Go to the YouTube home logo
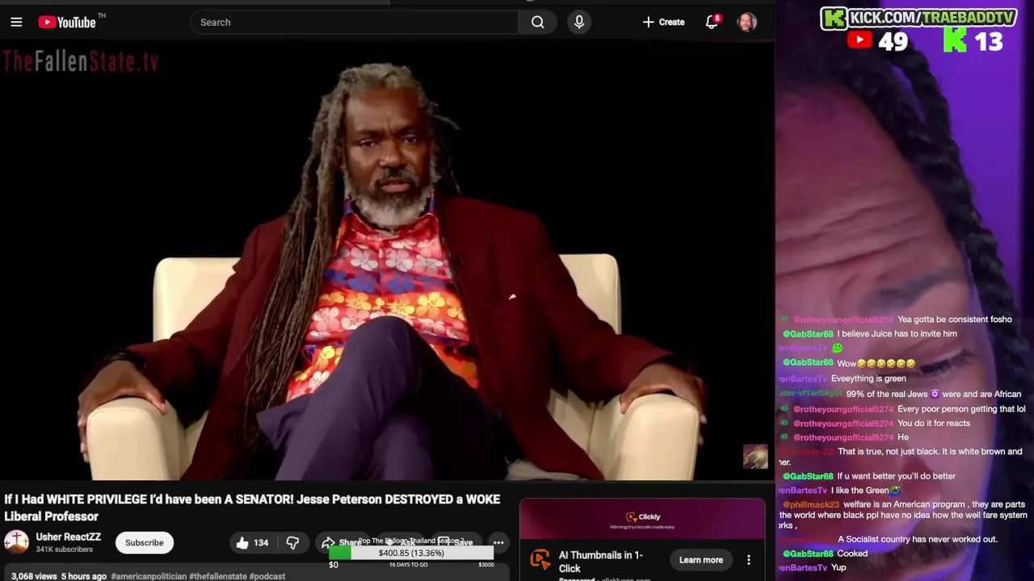This screenshot has width=1034, height=581. pyautogui.click(x=66, y=23)
